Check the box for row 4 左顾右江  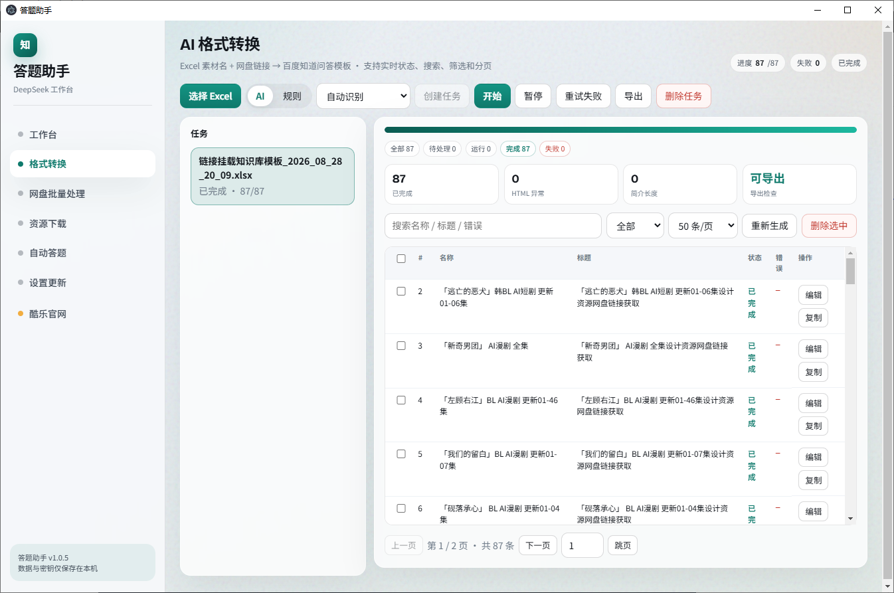click(401, 400)
